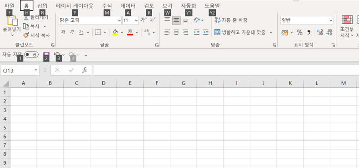The width and height of the screenshot is (359, 168).
Task: Center text horizontally icon
Action: click(176, 32)
